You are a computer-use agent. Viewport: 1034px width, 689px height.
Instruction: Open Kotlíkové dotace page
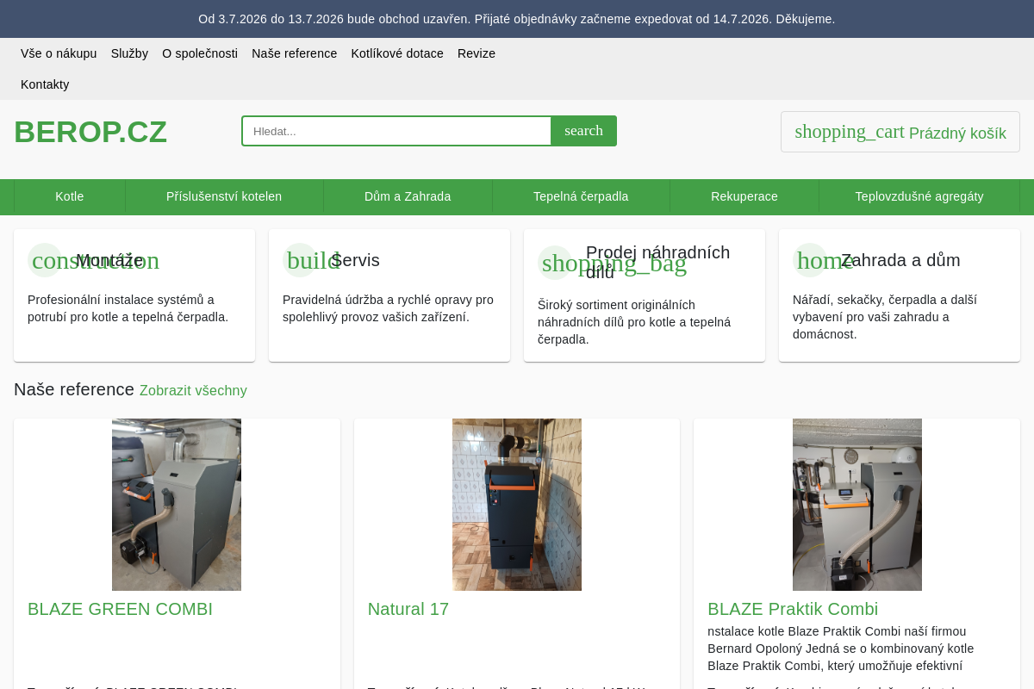[397, 53]
